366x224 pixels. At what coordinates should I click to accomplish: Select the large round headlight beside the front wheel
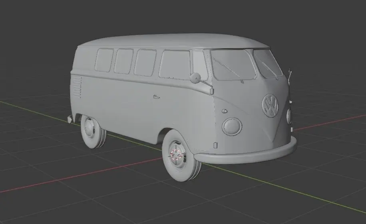tap(232, 126)
